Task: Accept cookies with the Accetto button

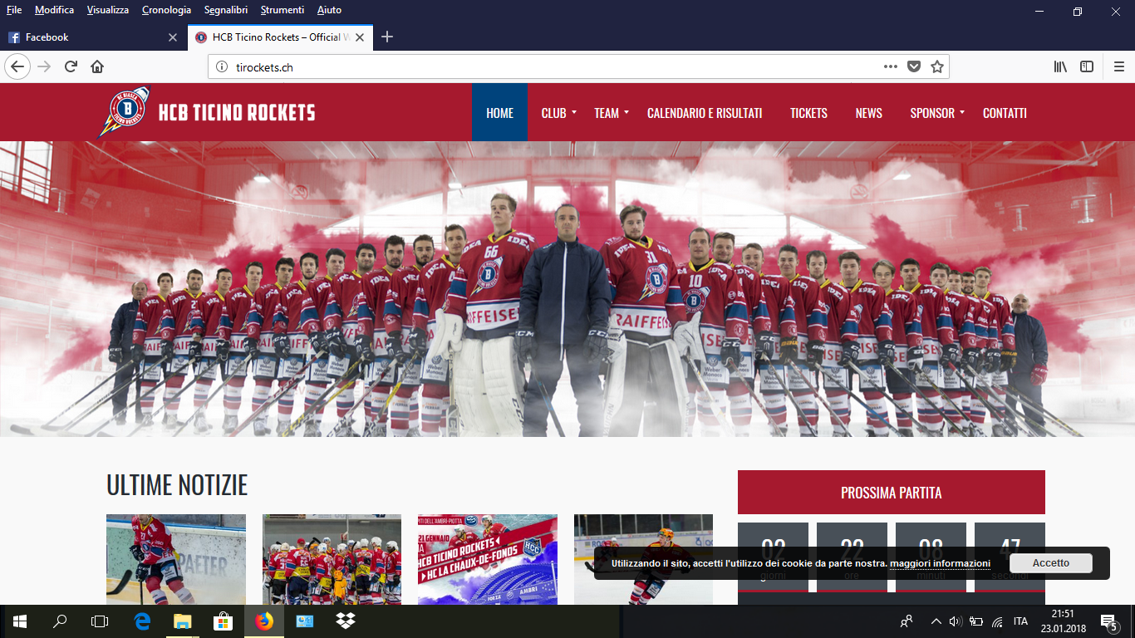Action: 1050,563
